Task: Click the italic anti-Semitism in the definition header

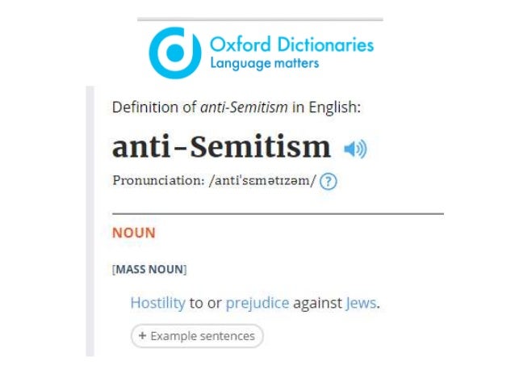Action: pyautogui.click(x=244, y=107)
